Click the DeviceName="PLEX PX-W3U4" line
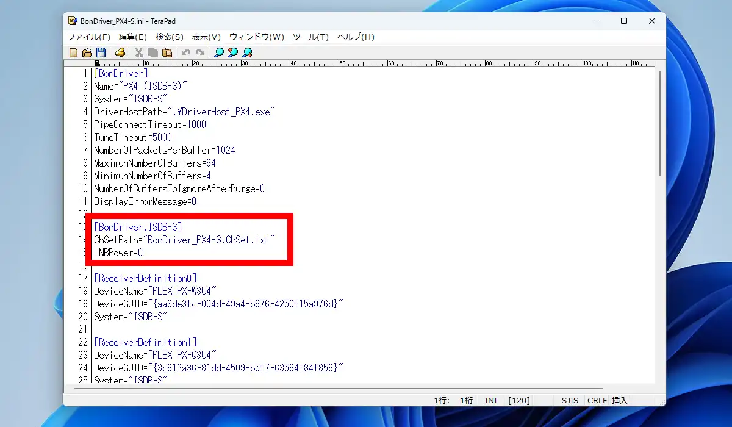 point(155,291)
